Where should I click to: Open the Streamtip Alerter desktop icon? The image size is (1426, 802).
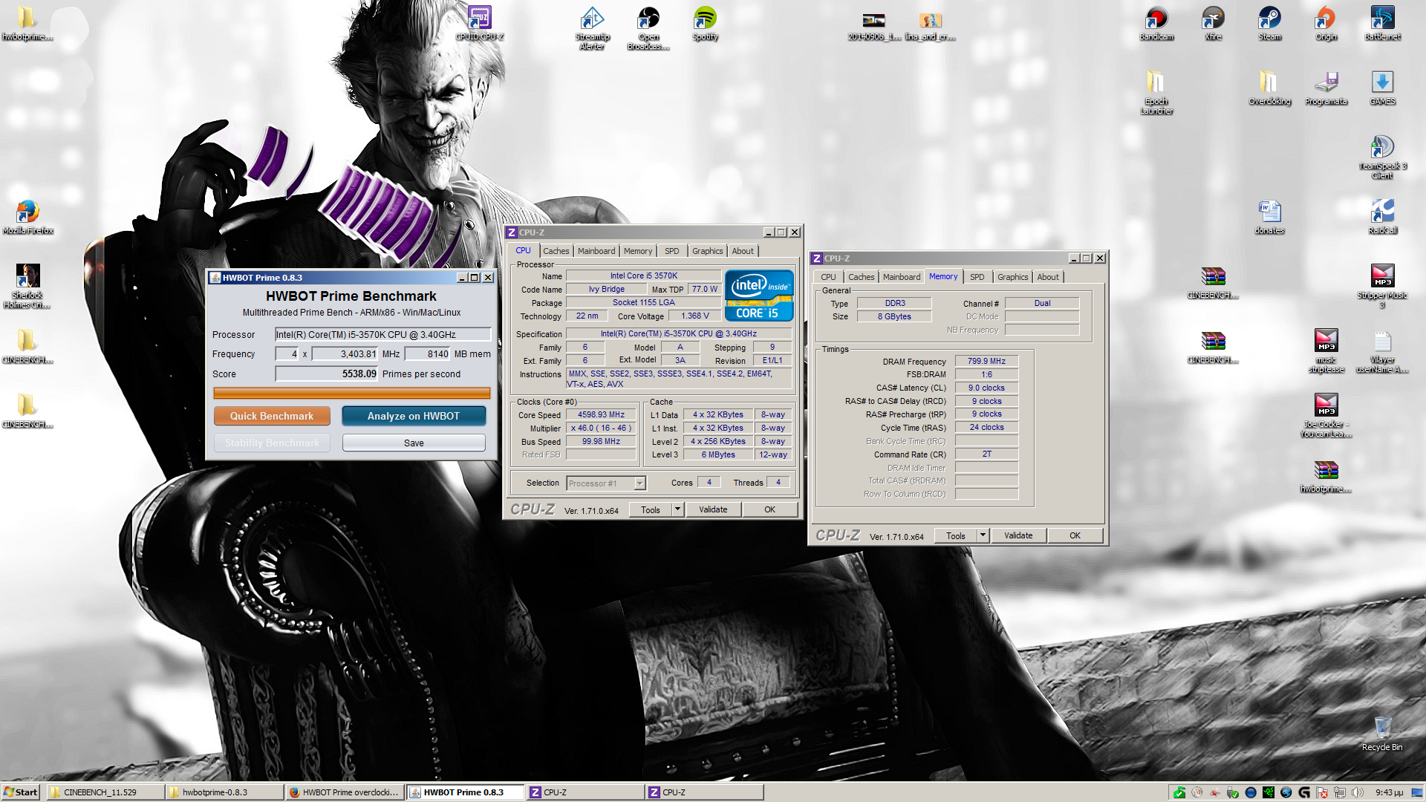[592, 27]
